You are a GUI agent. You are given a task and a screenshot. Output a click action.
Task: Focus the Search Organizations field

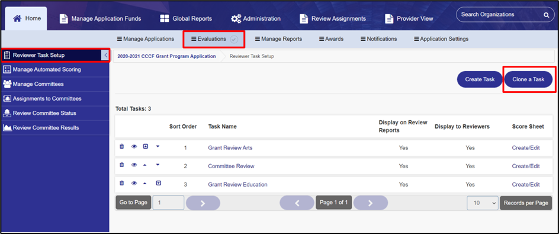[x=499, y=15]
